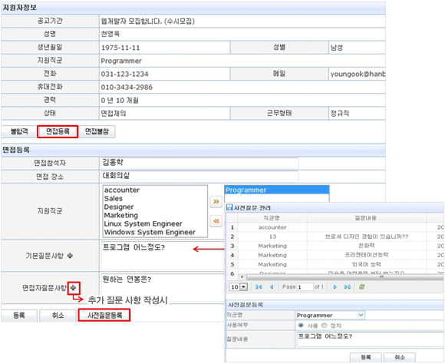Go to next page in pager
This screenshot has height=364, width=445.
(x=335, y=287)
